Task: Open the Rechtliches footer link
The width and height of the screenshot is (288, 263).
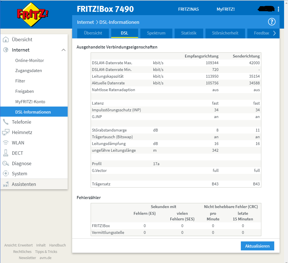Action: (22, 252)
